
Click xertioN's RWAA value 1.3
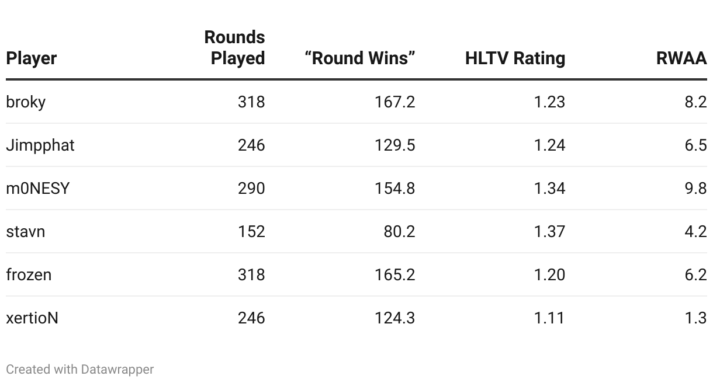(695, 318)
